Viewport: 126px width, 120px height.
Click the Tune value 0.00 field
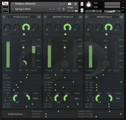pyautogui.click(x=95, y=7)
